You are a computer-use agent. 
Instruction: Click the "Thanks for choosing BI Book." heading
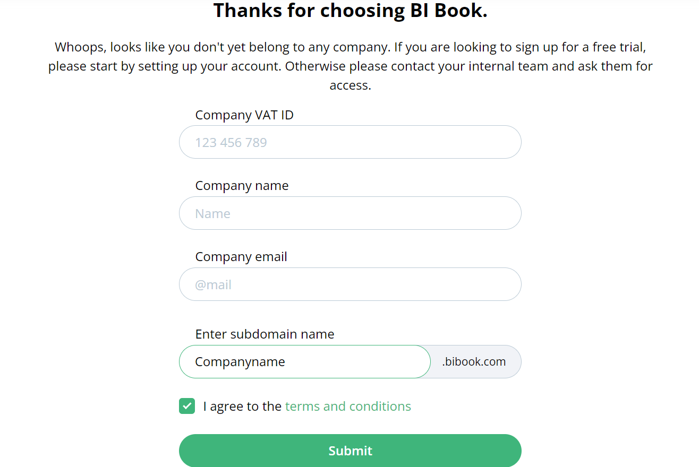[x=350, y=11]
